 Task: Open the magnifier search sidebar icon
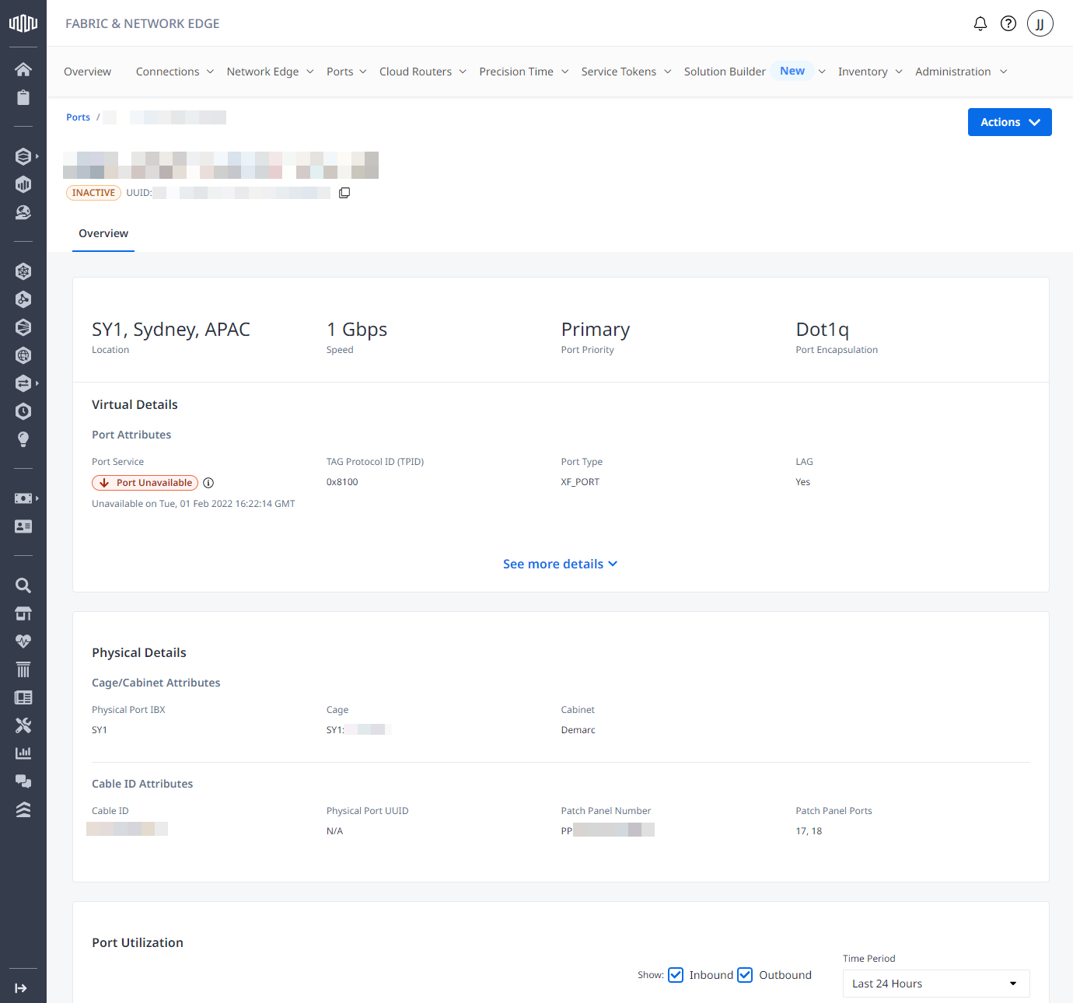click(x=23, y=585)
